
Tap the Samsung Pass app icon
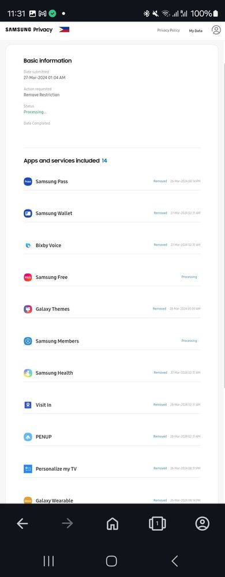coord(28,181)
